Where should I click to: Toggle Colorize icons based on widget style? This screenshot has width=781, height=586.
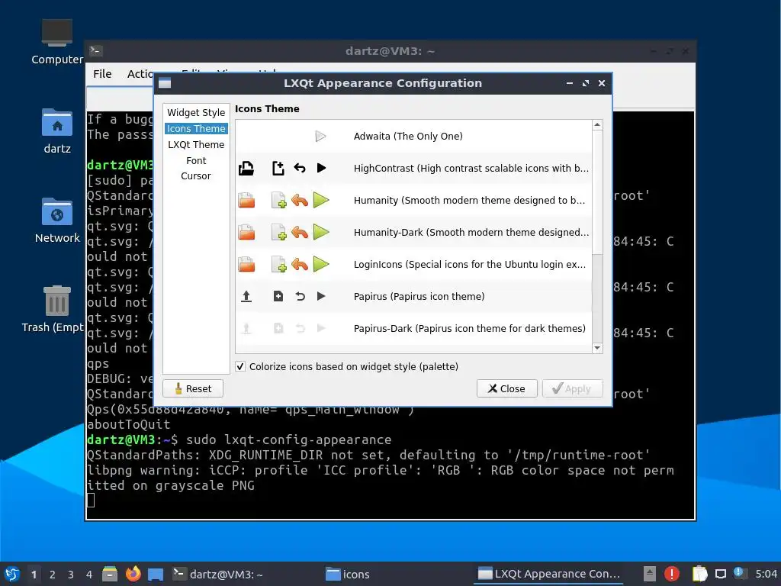coord(240,367)
